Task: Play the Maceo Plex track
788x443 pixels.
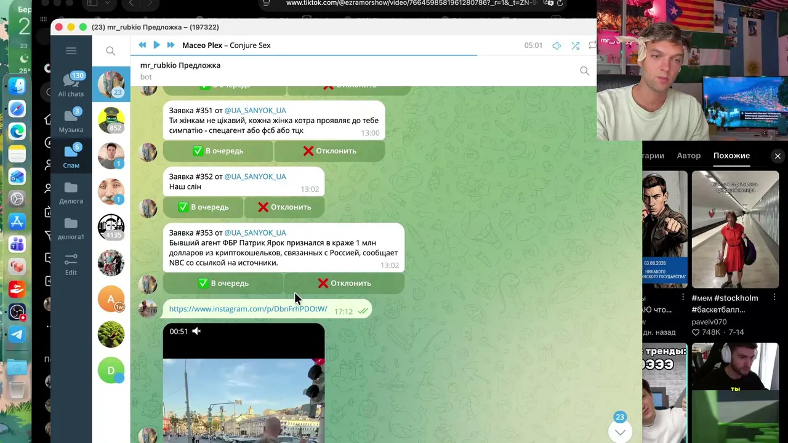Action: (x=156, y=45)
